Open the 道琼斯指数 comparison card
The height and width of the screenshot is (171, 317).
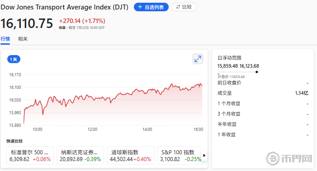130,156
